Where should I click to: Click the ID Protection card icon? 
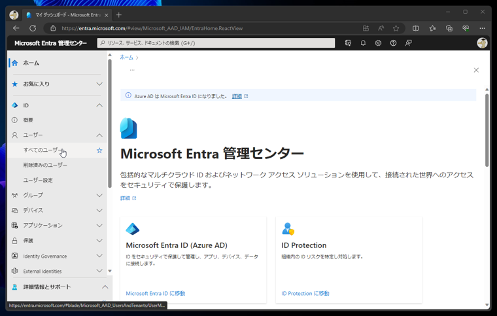click(288, 229)
